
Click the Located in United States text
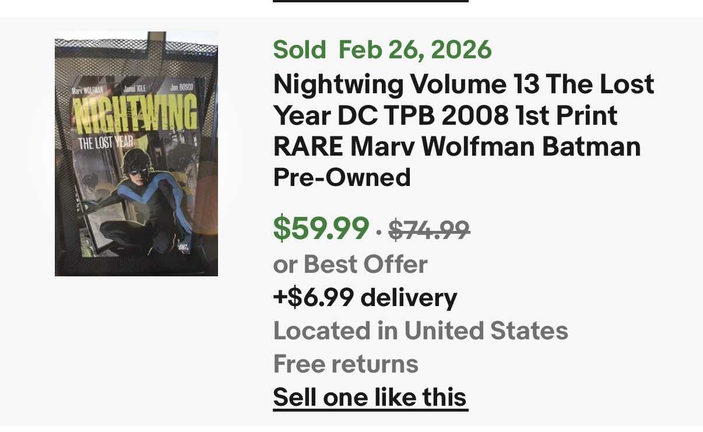point(420,331)
